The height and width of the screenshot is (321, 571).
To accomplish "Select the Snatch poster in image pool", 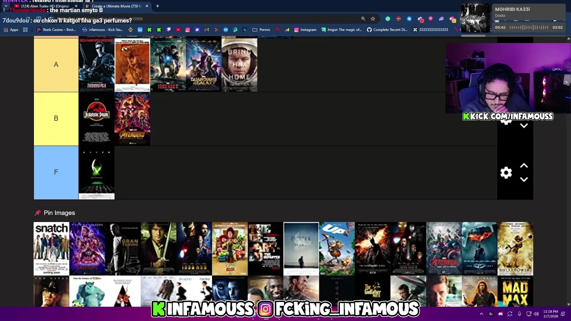I will (51, 248).
